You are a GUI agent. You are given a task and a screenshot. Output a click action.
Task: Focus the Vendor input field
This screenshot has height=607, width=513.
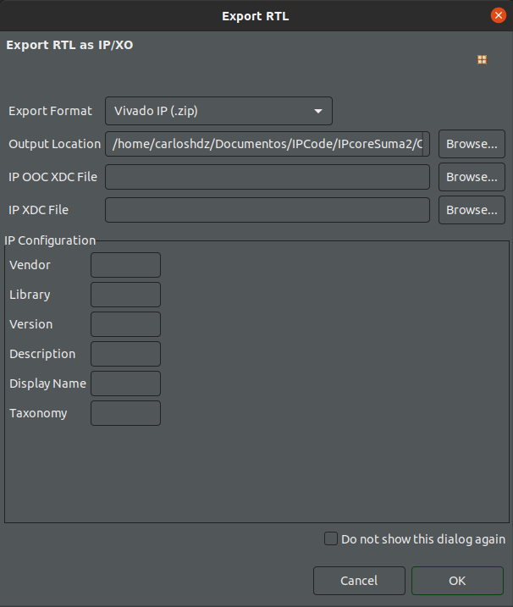tap(126, 265)
